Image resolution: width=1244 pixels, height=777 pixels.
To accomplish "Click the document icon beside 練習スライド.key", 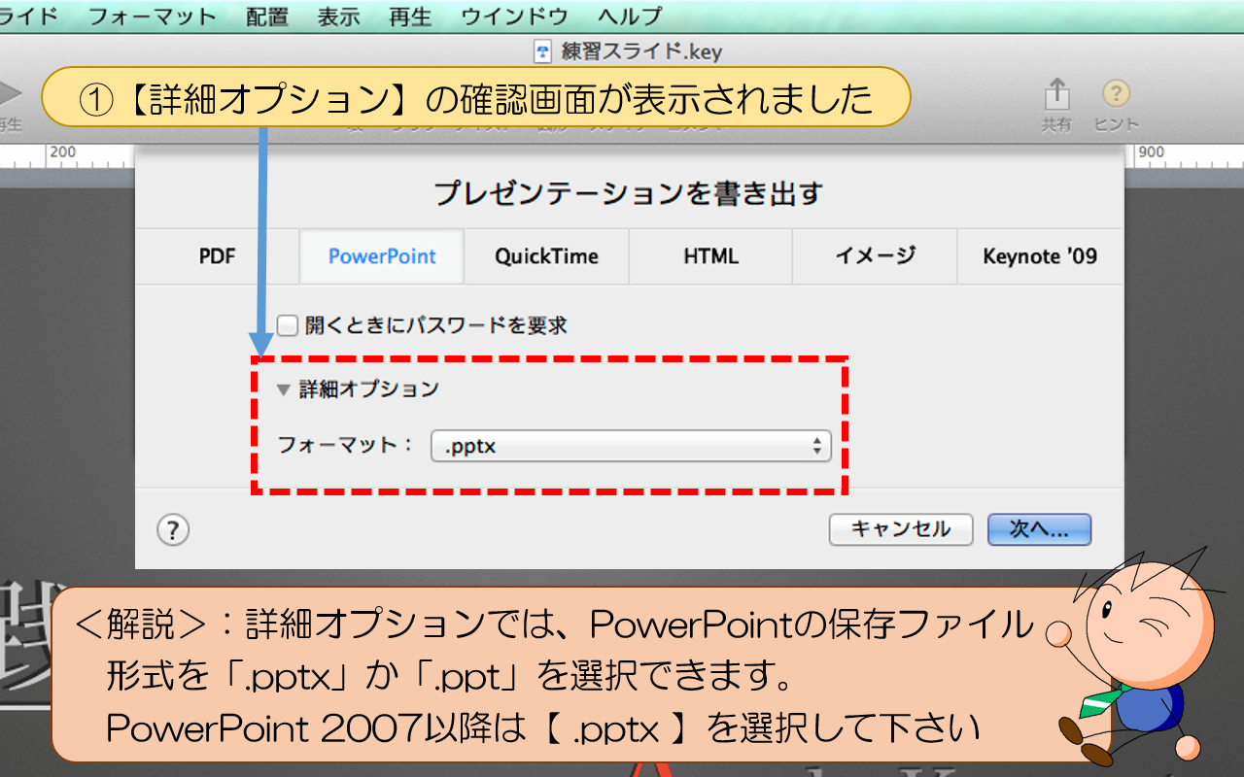I will pos(544,51).
